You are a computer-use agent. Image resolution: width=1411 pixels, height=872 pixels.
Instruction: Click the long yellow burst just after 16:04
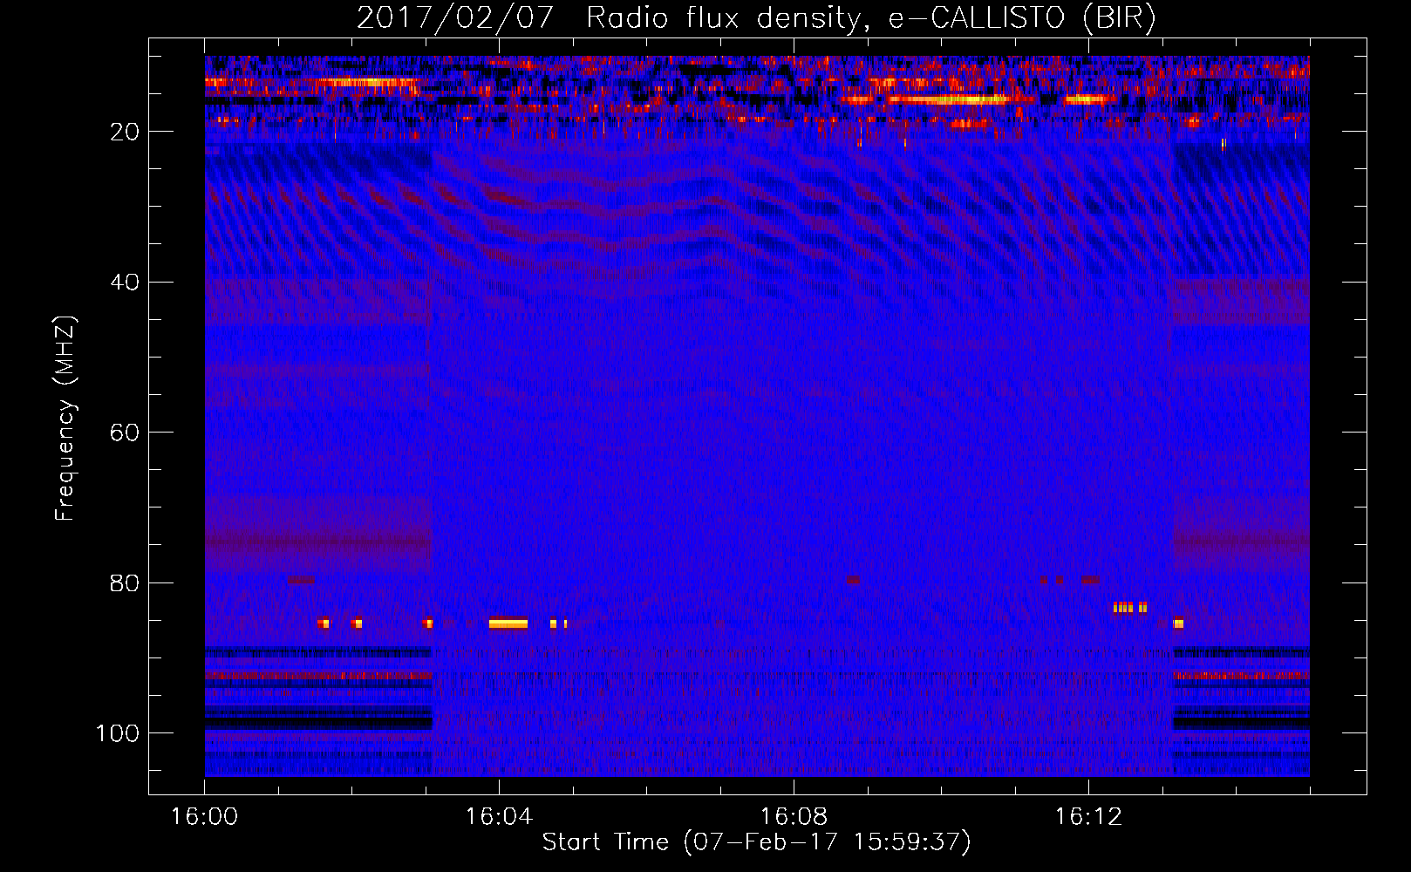[x=508, y=623]
